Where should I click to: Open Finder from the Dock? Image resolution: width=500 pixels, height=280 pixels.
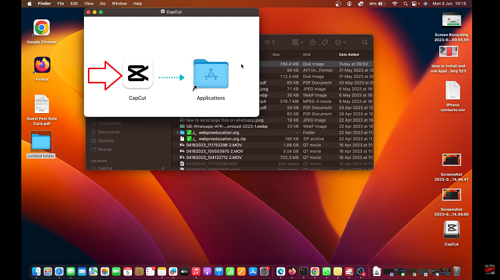[x=37, y=271]
